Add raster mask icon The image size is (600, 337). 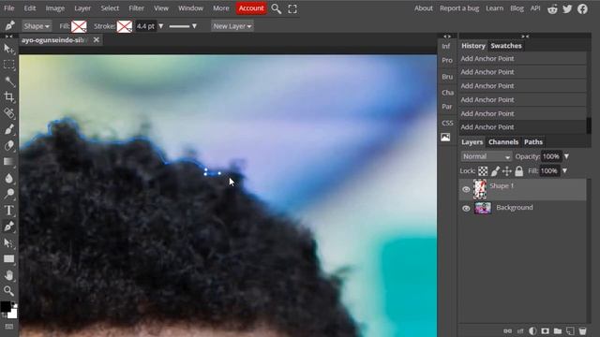(545, 330)
